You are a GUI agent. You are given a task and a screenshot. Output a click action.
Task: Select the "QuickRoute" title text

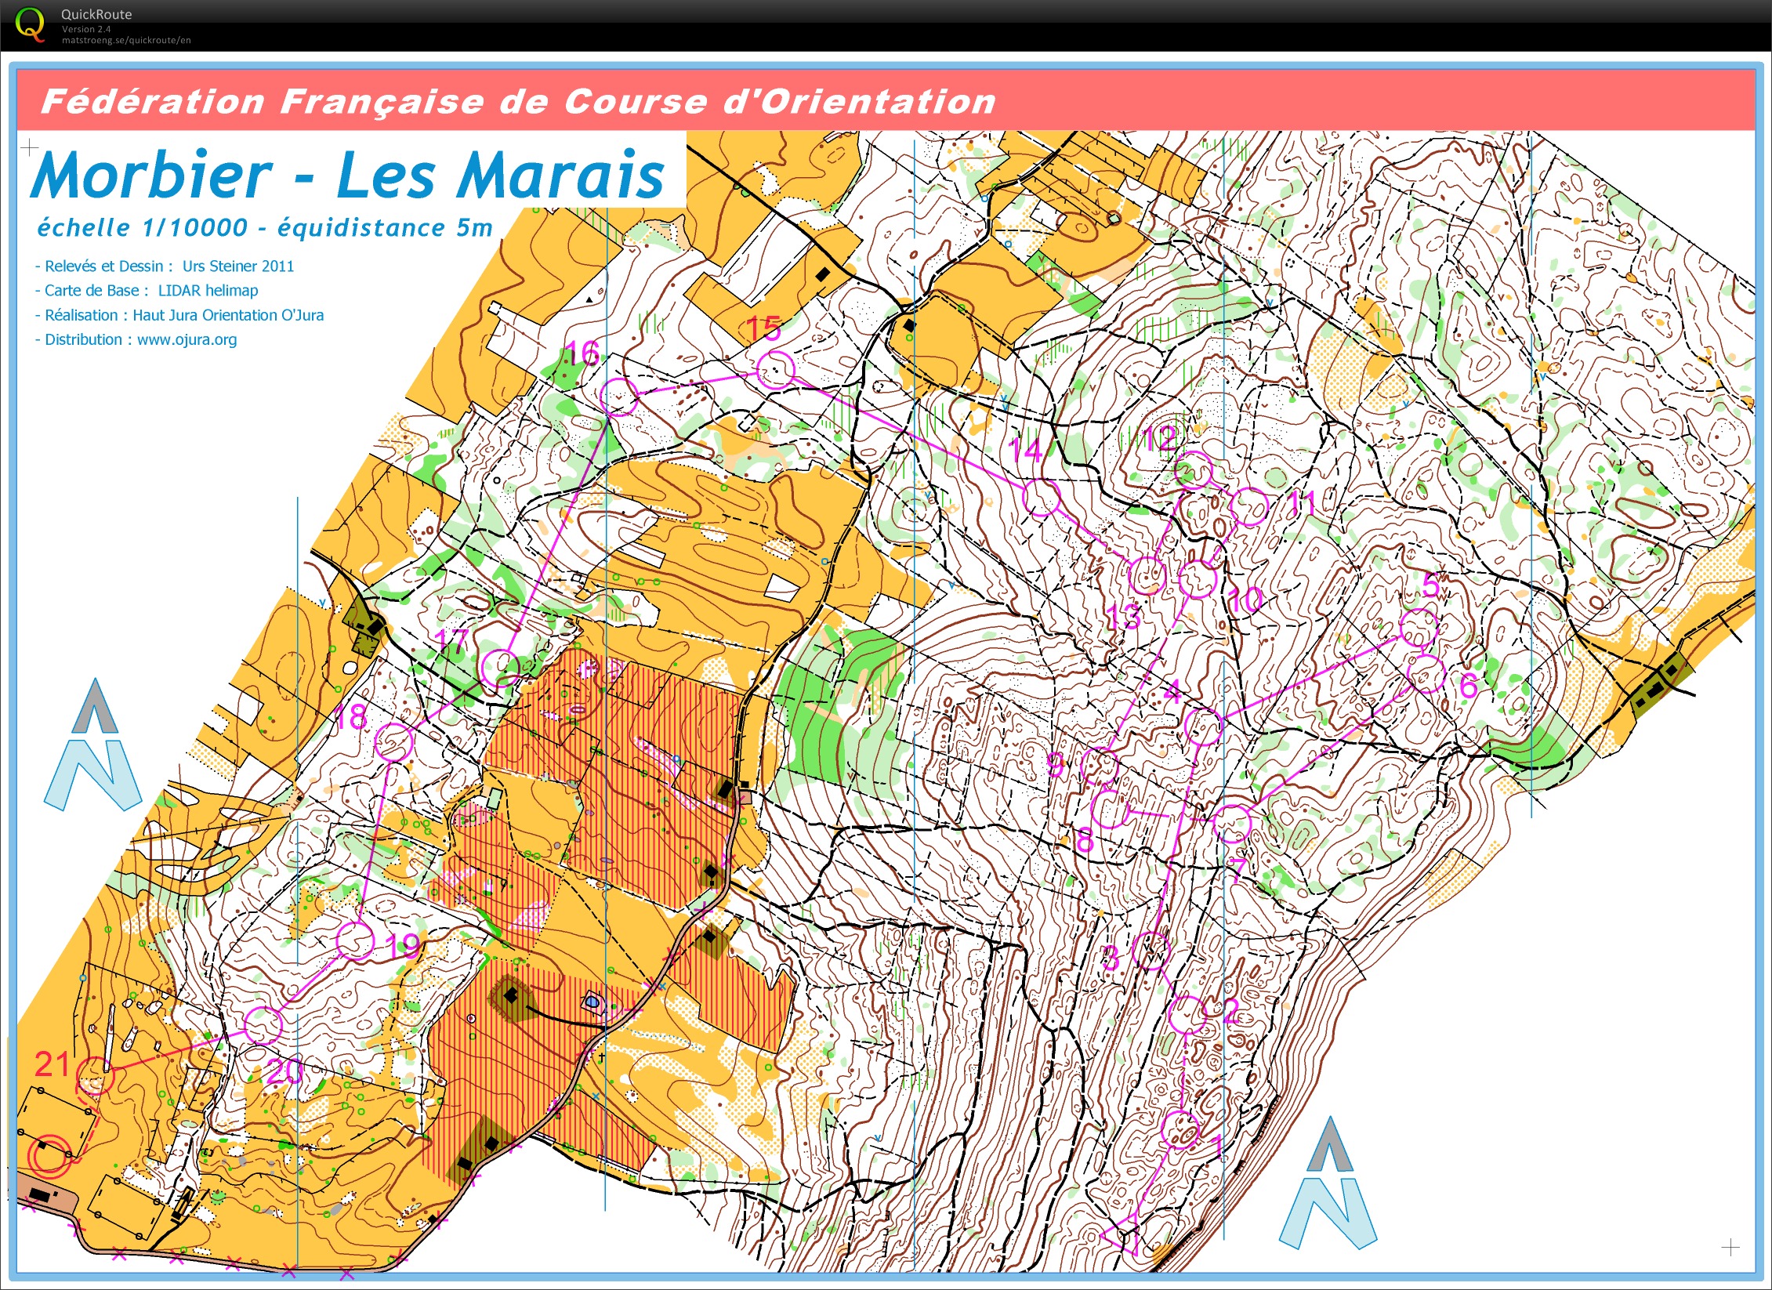click(96, 14)
